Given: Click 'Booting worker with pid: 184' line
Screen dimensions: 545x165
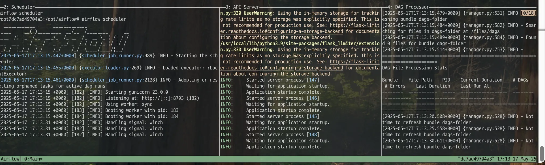Looking at the screenshot, I should (x=142, y=116).
